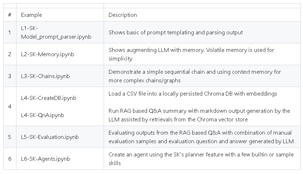Click row number 3 cell
Image resolution: width=303 pixels, height=174 pixels.
click(x=10, y=76)
